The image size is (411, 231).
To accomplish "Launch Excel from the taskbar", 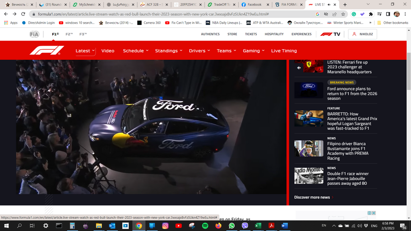I will (258, 226).
